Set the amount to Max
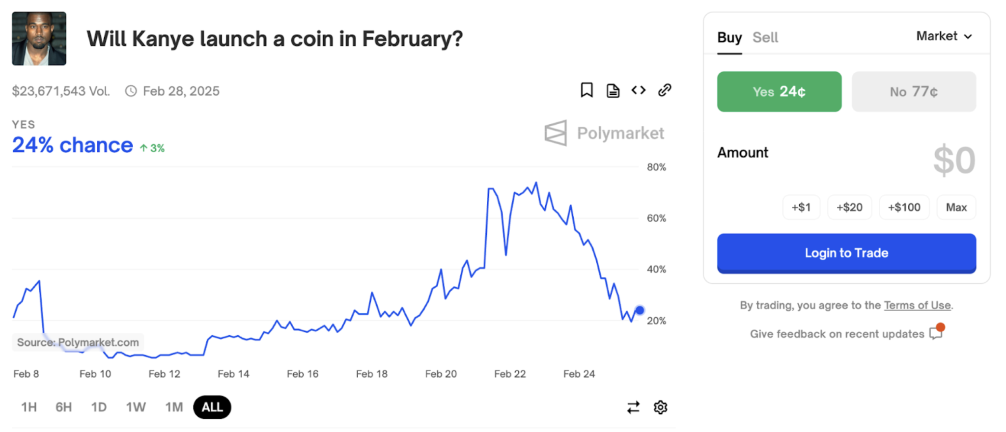 (956, 207)
